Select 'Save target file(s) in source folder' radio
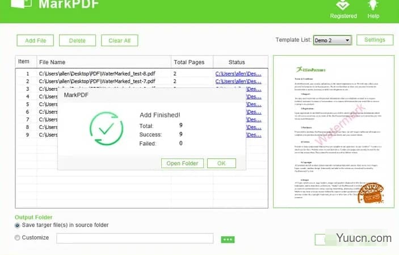Screen dimensions: 399x255 (x=17, y=225)
